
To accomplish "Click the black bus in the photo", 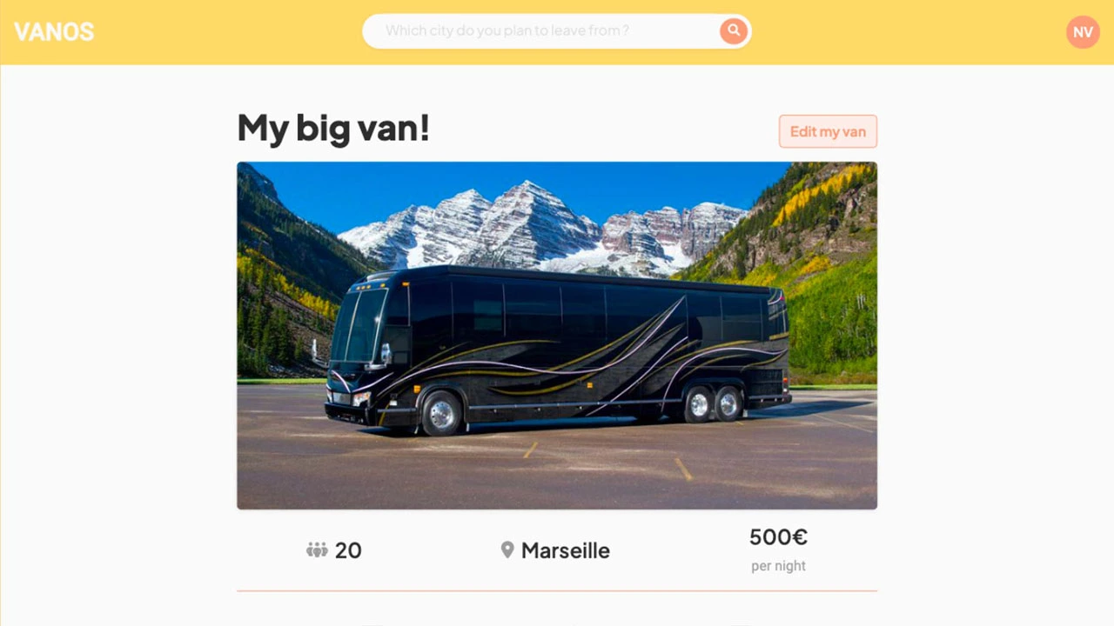I will pyautogui.click(x=557, y=352).
